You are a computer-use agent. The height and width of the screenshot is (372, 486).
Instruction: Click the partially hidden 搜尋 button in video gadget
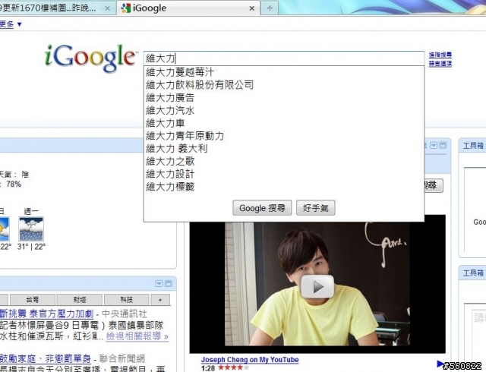point(434,185)
